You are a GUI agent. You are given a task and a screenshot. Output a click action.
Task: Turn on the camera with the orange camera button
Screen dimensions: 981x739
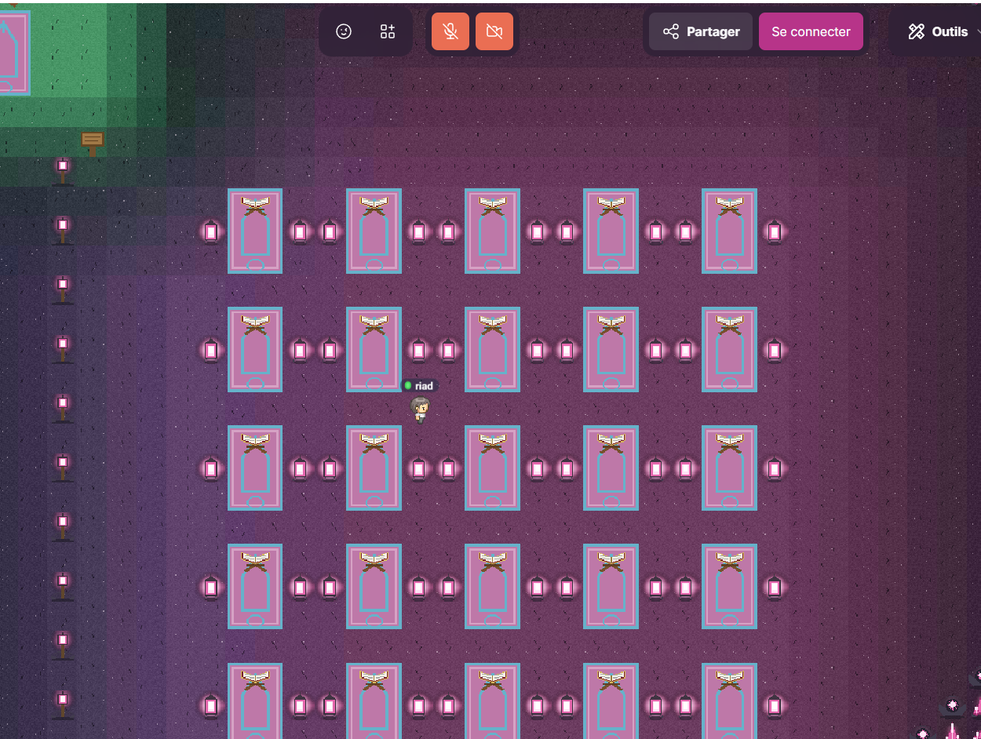pos(494,31)
